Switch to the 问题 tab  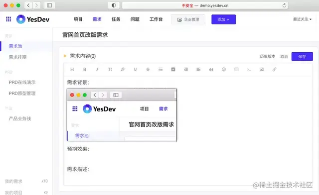coord(135,19)
